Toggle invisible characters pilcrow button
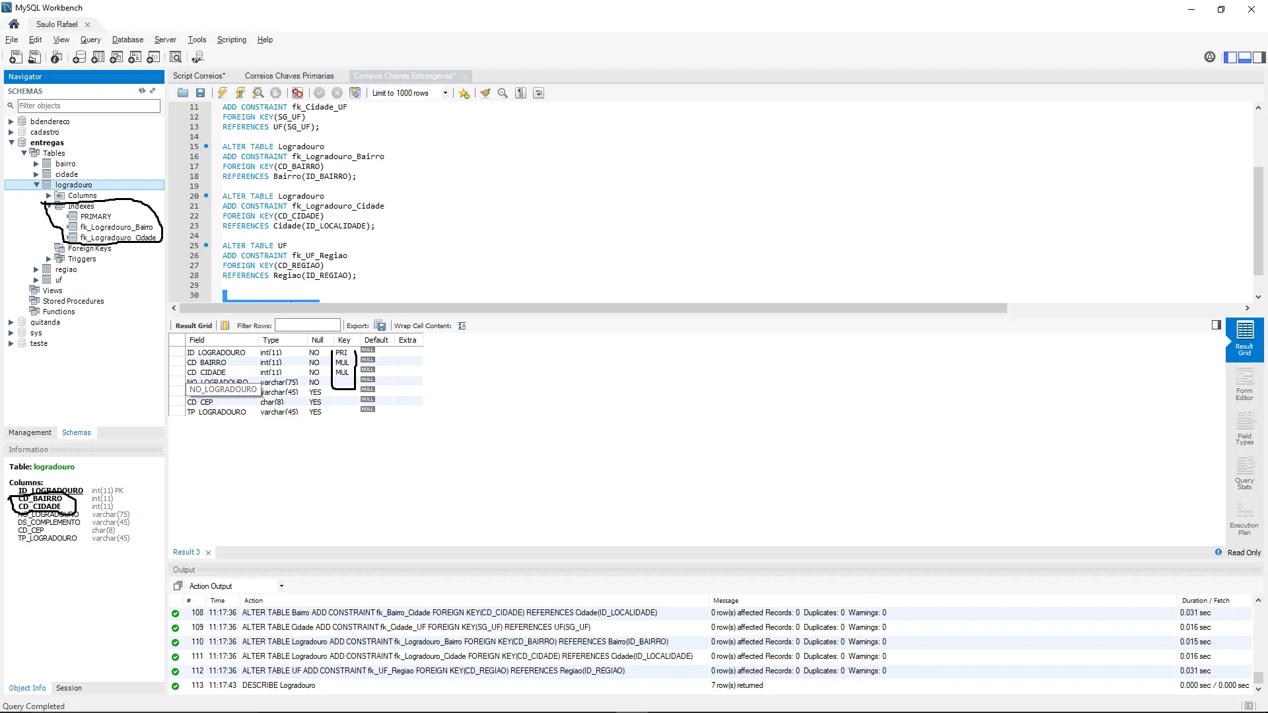Screen dimensions: 1268x713 pyautogui.click(x=521, y=93)
